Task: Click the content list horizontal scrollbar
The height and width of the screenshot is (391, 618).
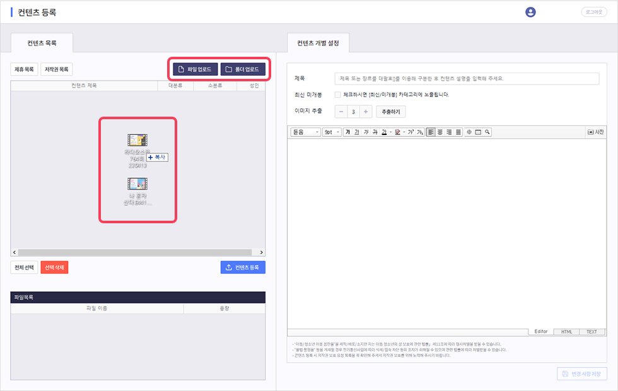Action: [x=126, y=252]
